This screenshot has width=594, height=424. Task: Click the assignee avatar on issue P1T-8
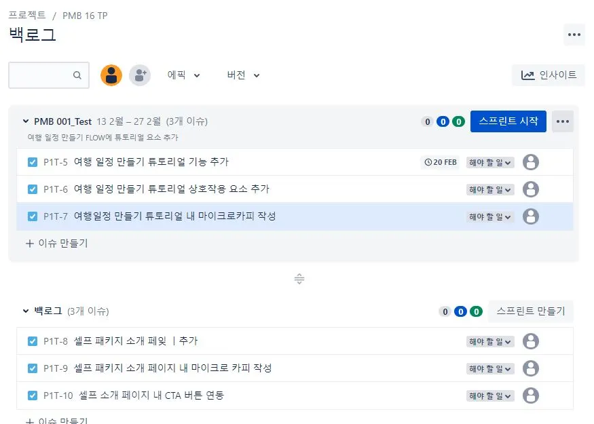[530, 341]
